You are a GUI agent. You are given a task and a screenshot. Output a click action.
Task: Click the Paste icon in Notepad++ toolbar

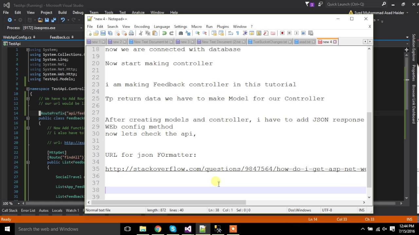[x=155, y=33]
